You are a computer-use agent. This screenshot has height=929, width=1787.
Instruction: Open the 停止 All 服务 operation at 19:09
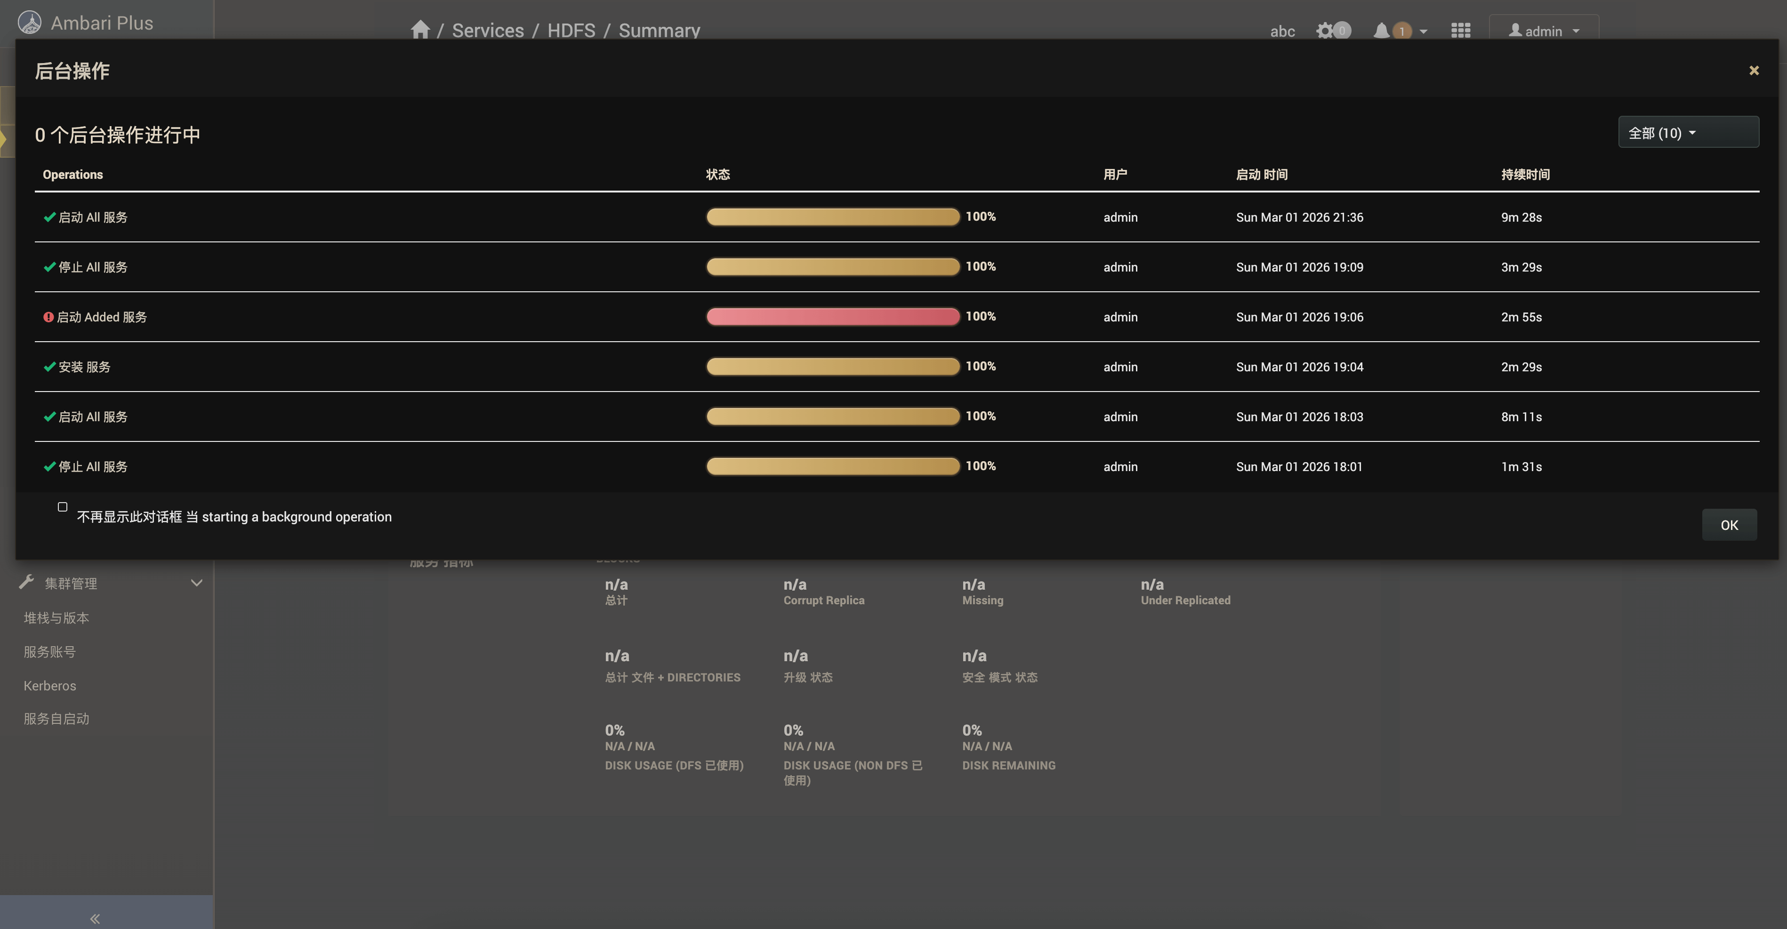92,267
